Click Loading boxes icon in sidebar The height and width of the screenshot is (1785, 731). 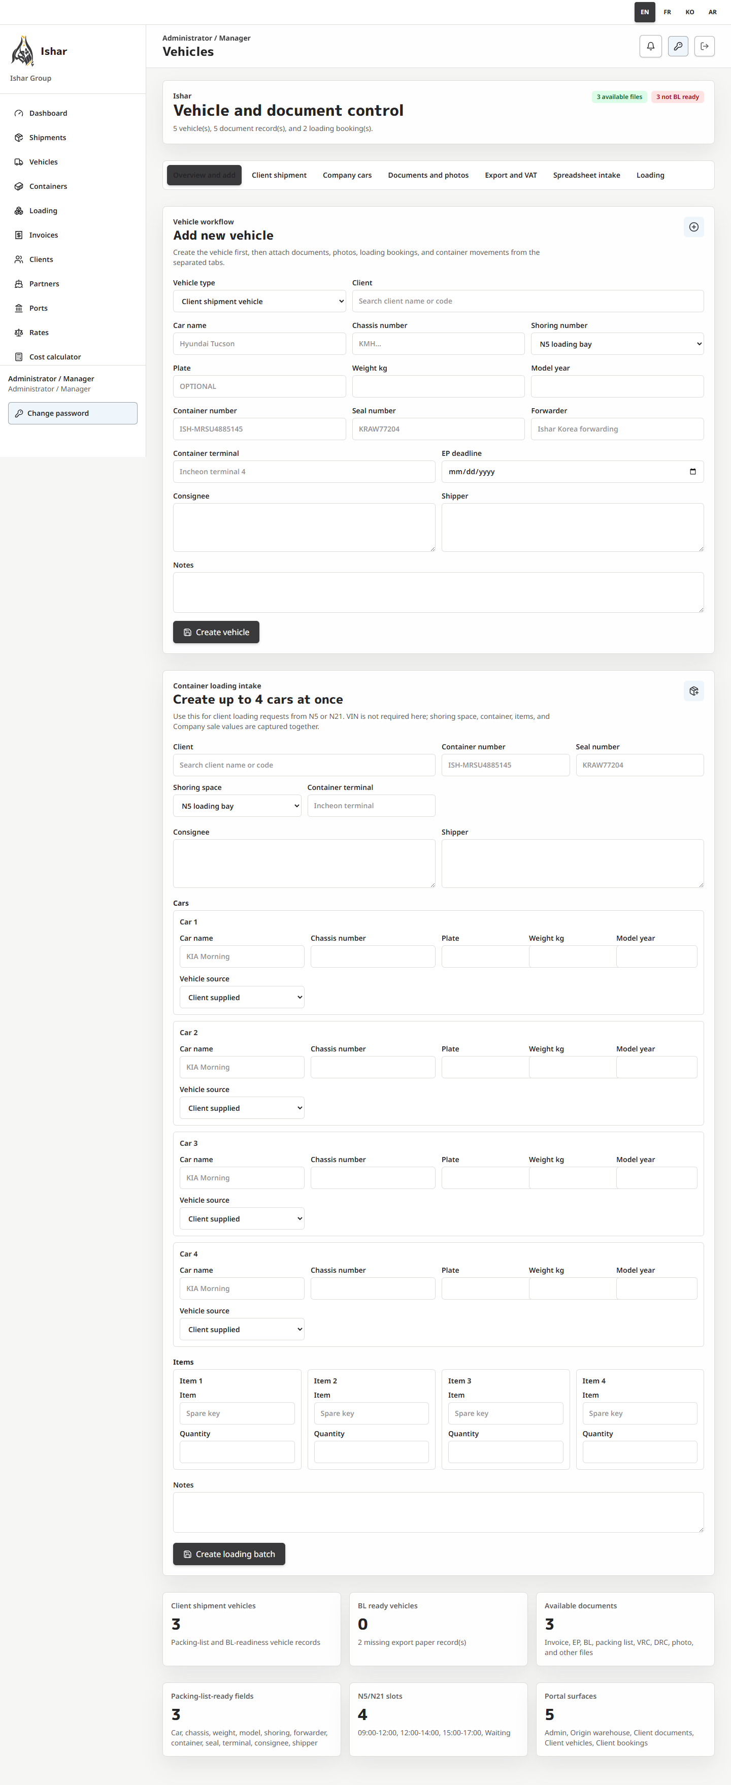[x=19, y=211]
